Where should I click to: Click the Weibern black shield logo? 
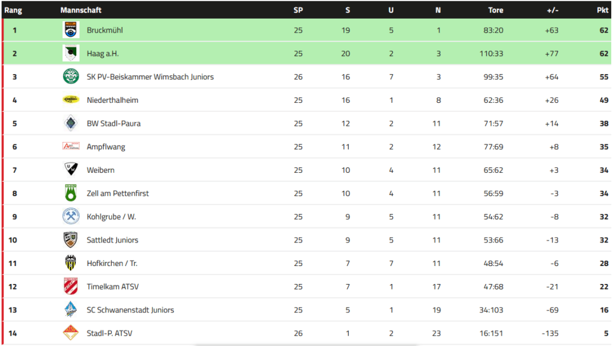coord(71,170)
